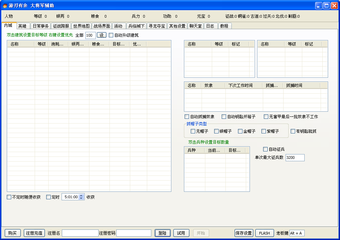Open the 日常事务 tab
Image resolution: width=340 pixels, height=240 pixels.
tap(40, 26)
